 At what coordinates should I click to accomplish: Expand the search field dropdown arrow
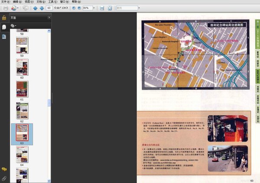pos(139,8)
